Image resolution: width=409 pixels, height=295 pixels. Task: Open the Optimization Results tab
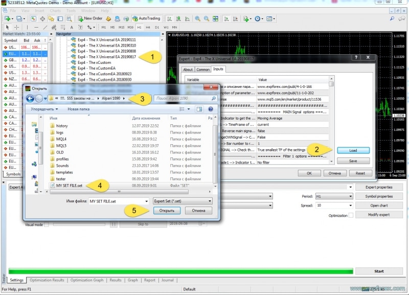point(47,280)
